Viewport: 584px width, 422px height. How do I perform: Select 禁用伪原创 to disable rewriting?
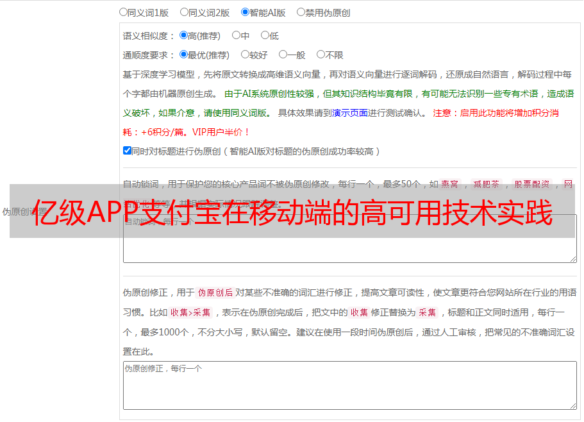tap(301, 12)
